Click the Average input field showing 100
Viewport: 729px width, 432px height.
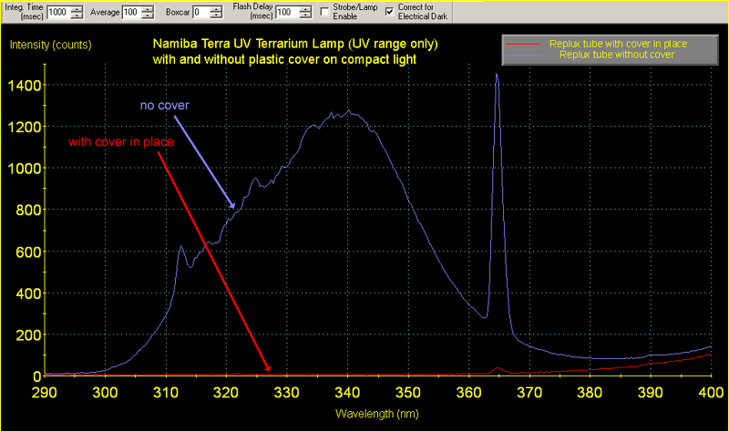[x=131, y=12]
